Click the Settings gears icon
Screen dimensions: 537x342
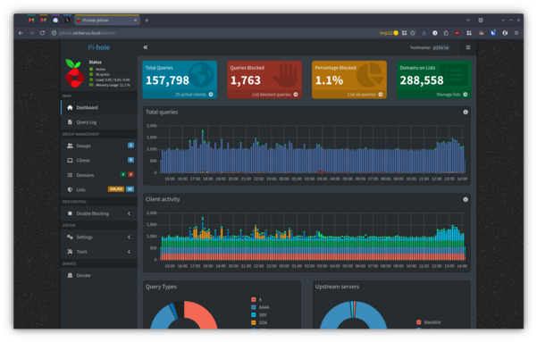[x=70, y=237]
